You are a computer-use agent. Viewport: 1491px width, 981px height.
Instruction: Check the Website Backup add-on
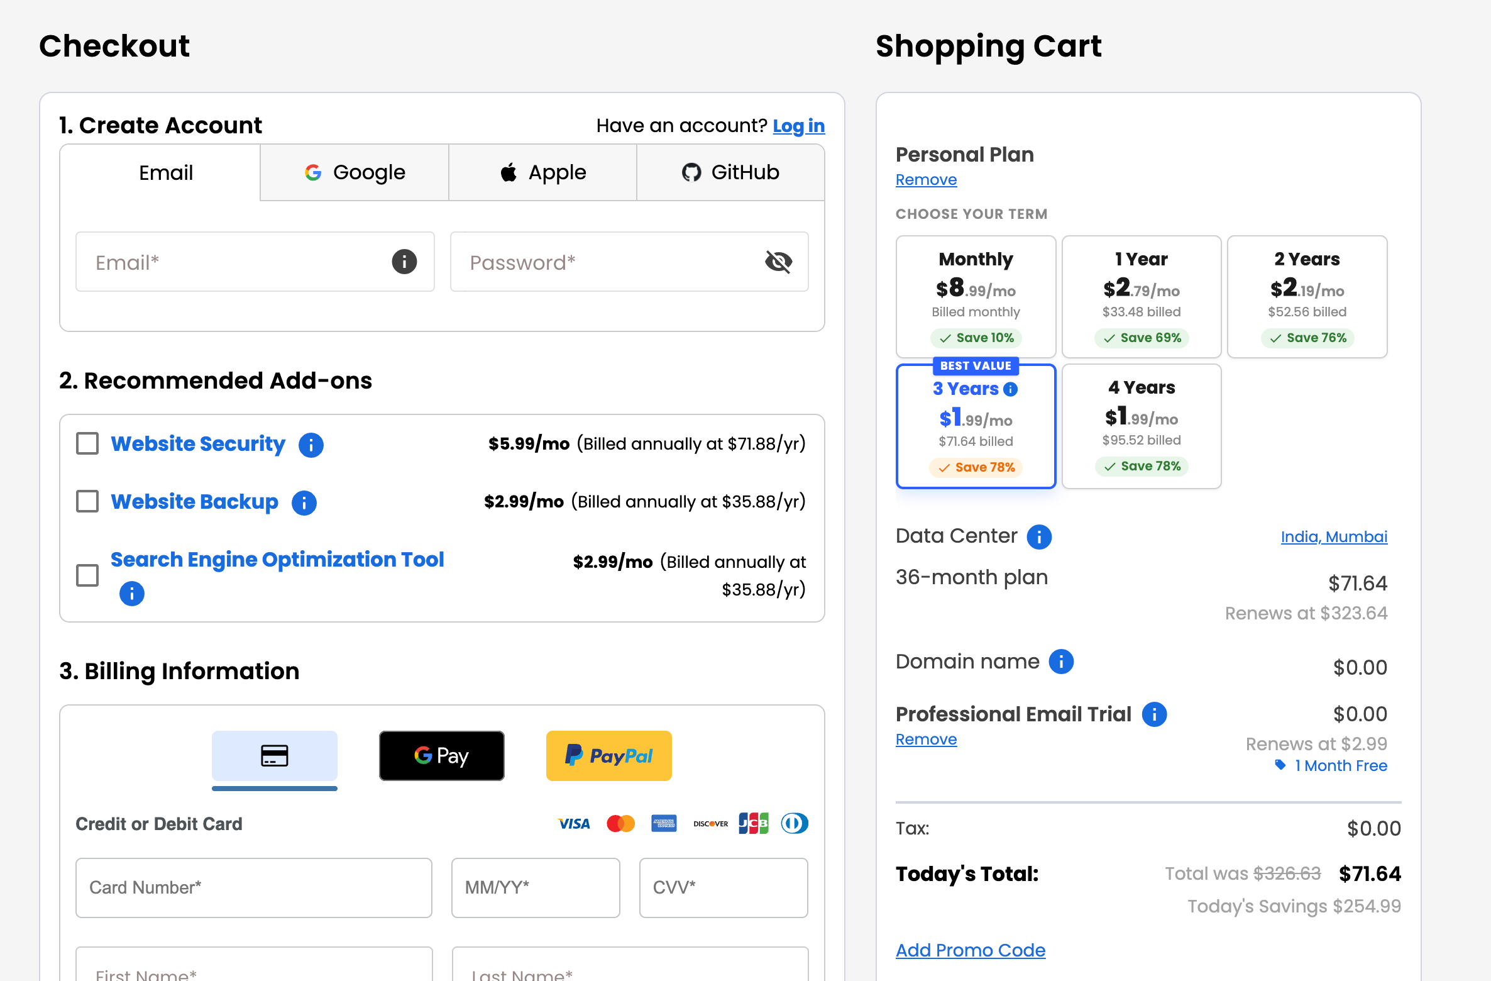pyautogui.click(x=87, y=501)
